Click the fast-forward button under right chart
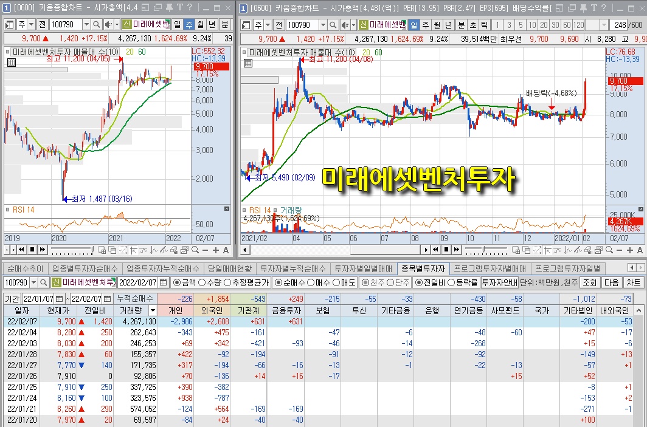 pyautogui.click(x=456, y=250)
